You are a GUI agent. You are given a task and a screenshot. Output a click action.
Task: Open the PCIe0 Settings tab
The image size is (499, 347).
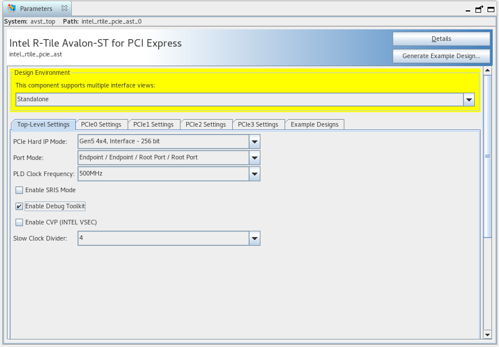tap(101, 125)
